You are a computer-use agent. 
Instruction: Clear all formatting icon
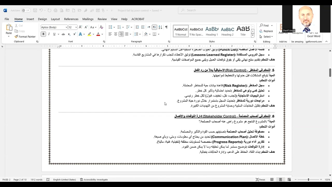click(101, 27)
